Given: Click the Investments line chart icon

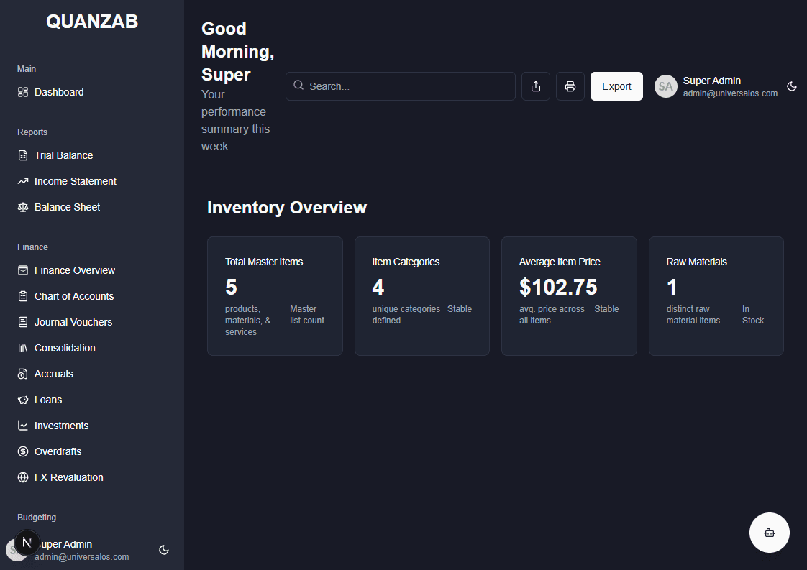Looking at the screenshot, I should (x=22, y=426).
